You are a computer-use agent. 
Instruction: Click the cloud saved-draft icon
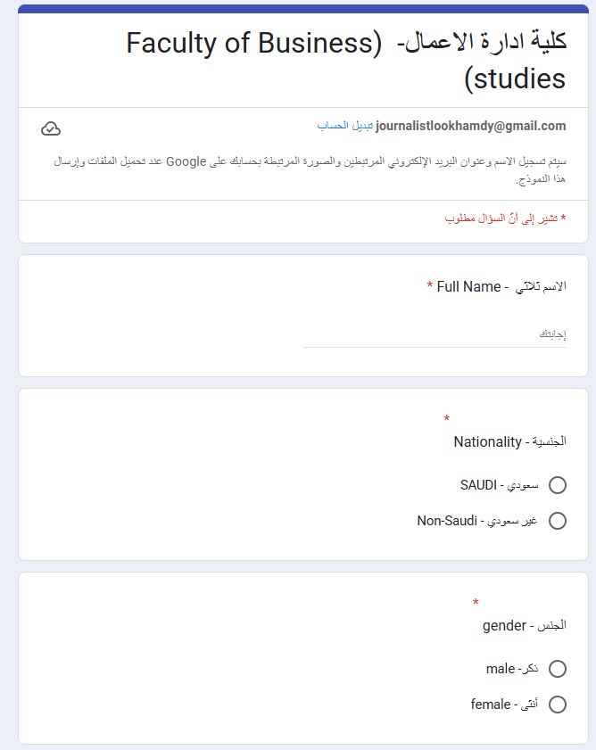point(51,128)
